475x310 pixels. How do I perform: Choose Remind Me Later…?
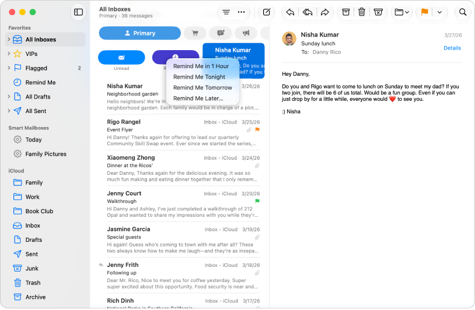coord(198,98)
